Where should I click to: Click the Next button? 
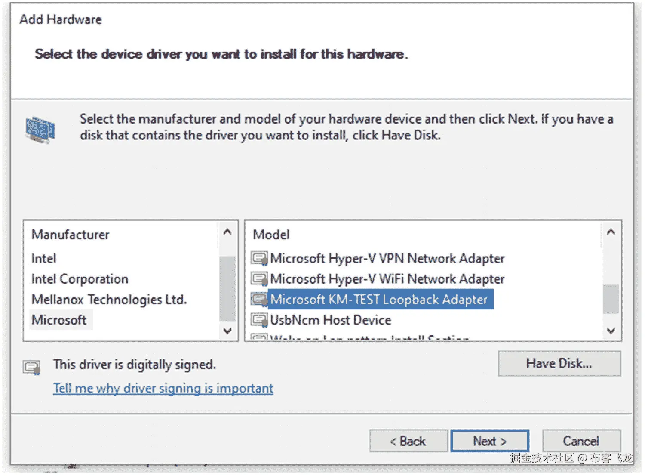490,441
